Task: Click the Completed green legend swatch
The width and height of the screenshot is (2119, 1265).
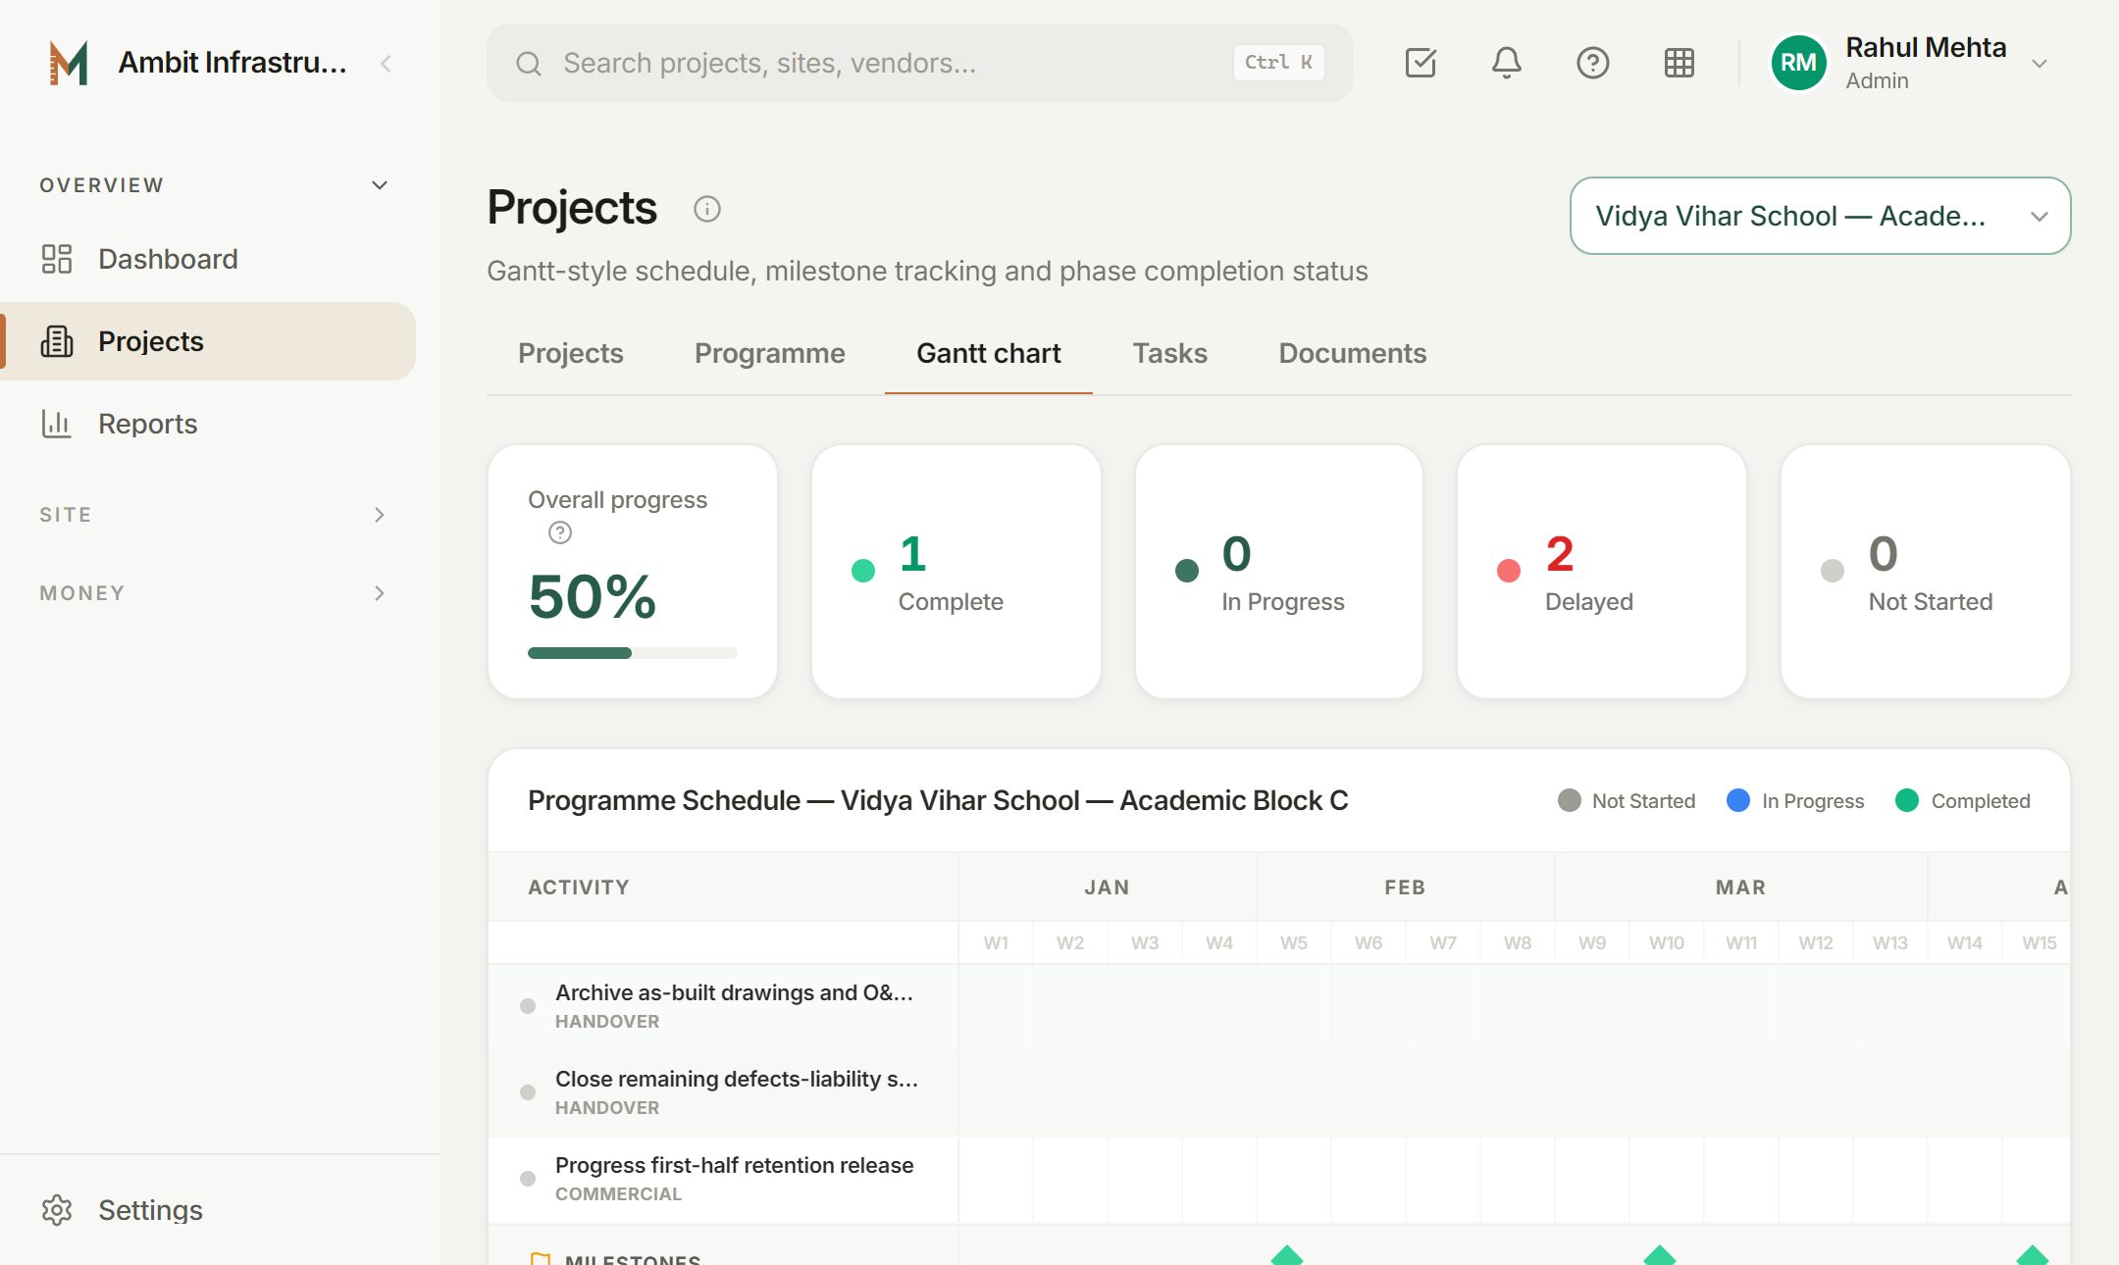Action: point(1907,801)
